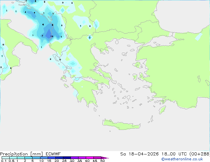
Task: Click the '6' precipitation value on map
Action: pyautogui.click(x=43, y=24)
